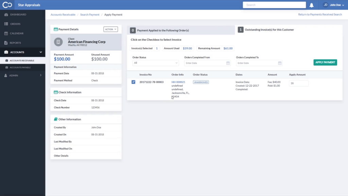The width and height of the screenshot is (348, 196).
Task: Open the Calendar page from the sidebar
Action: point(22,33)
